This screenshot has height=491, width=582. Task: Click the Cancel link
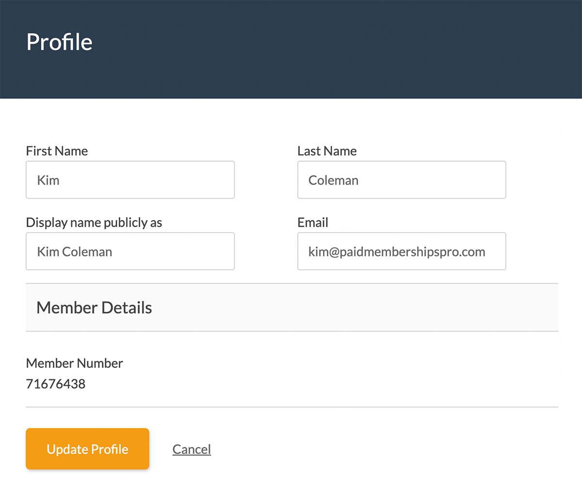click(x=191, y=449)
